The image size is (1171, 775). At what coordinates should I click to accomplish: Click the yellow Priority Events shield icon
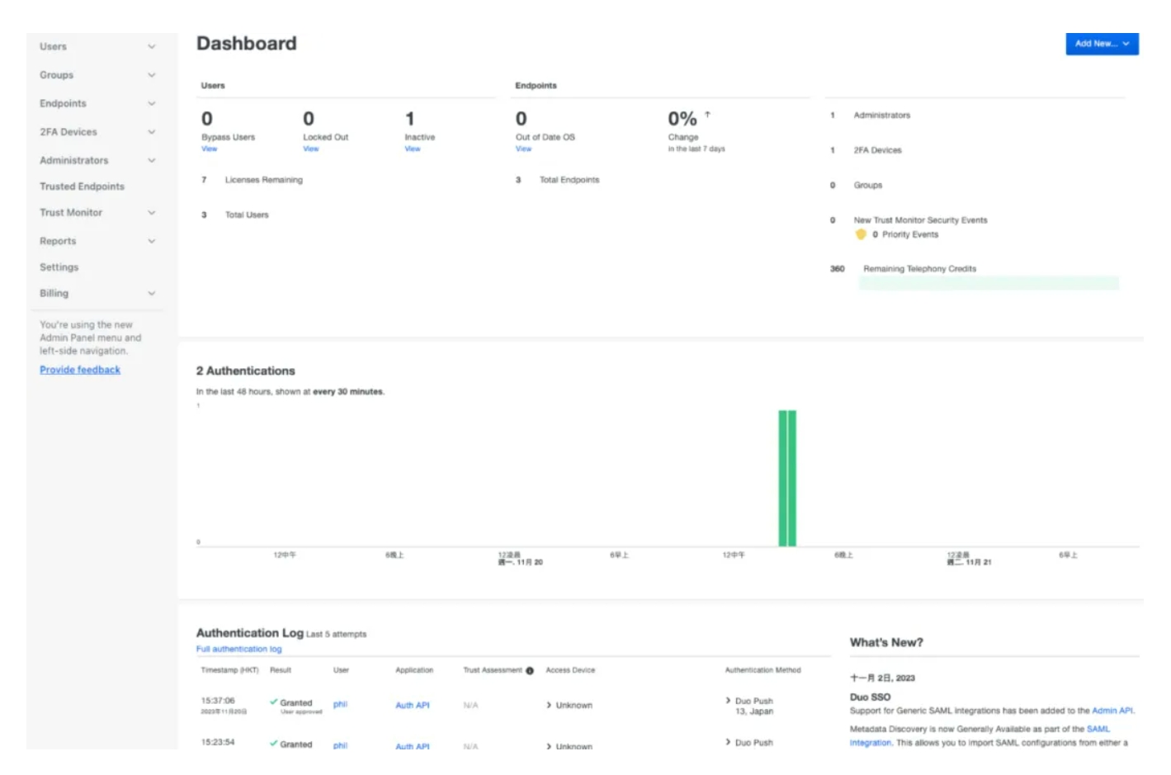(861, 234)
